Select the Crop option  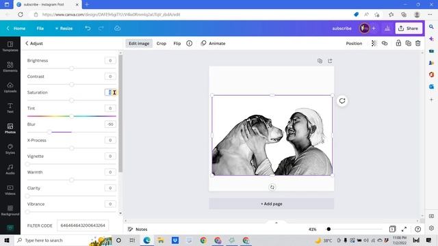click(x=162, y=43)
